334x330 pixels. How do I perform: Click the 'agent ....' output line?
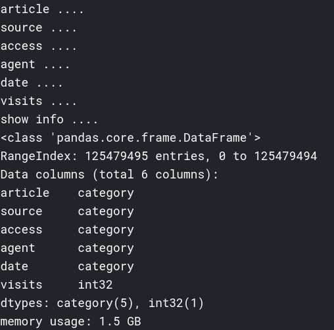pos(35,65)
